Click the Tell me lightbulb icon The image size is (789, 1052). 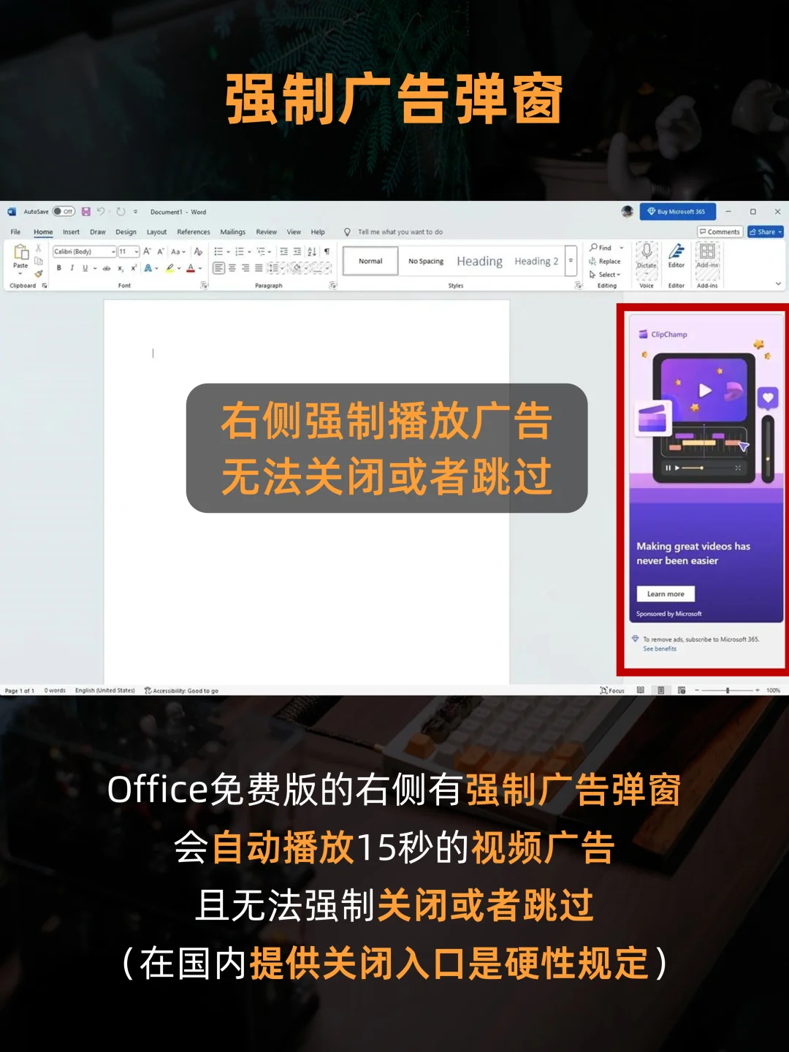[347, 232]
